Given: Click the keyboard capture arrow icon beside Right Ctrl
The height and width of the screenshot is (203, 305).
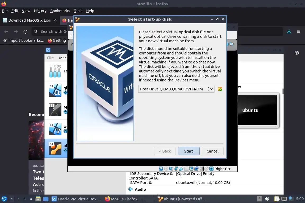Looking at the screenshot, I should [x=212, y=169].
